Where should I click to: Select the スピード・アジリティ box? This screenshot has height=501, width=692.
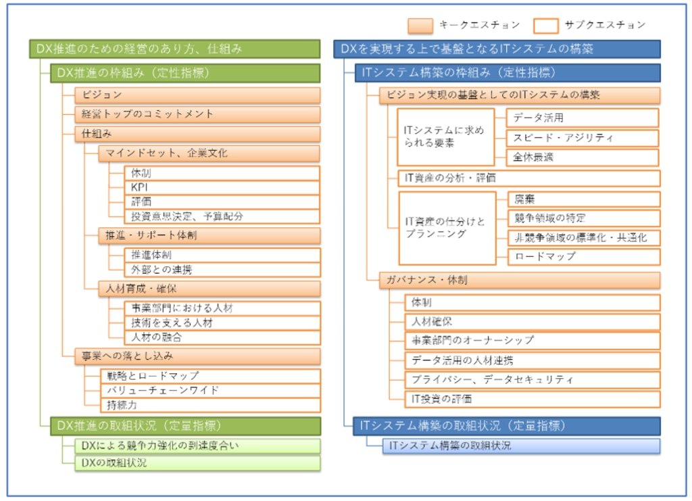[583, 138]
